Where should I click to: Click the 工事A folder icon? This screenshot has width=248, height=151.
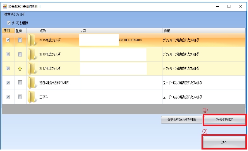point(33,97)
